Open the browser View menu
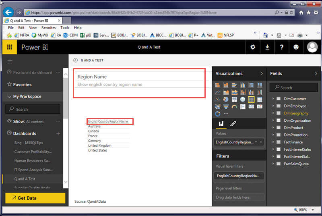The height and width of the screenshot is (216, 322). (33, 27)
